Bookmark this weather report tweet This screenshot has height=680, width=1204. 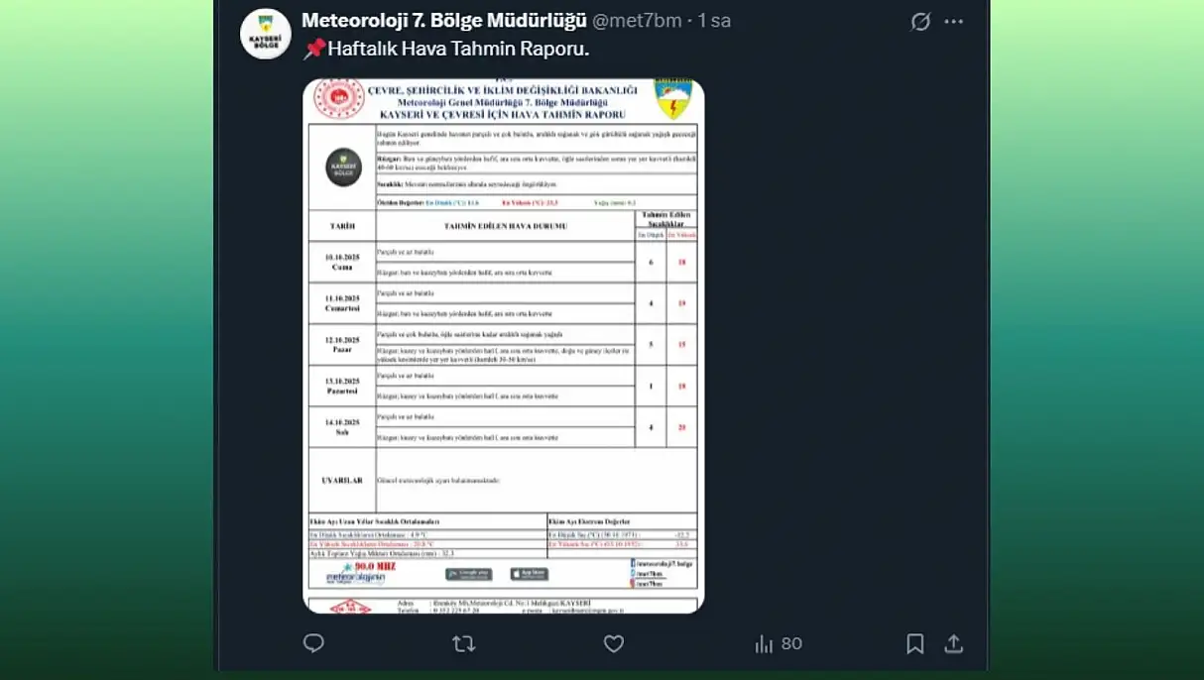tap(914, 643)
